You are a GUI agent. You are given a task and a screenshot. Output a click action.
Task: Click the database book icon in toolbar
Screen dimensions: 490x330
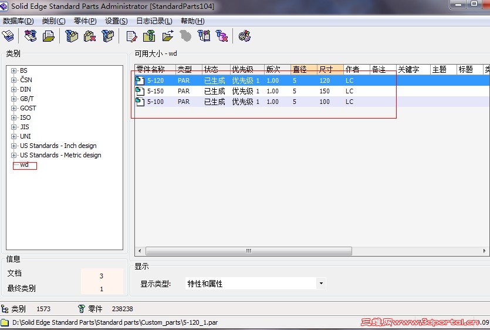pyautogui.click(x=8, y=36)
